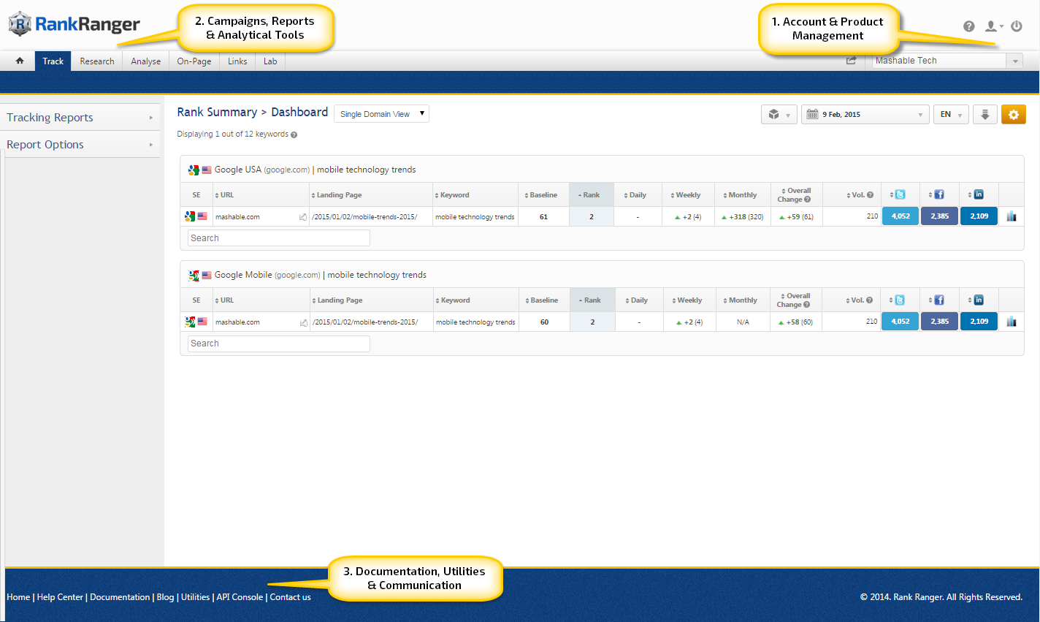
Task: Expand Tracking Reports in the sidebar
Action: pyautogui.click(x=80, y=118)
